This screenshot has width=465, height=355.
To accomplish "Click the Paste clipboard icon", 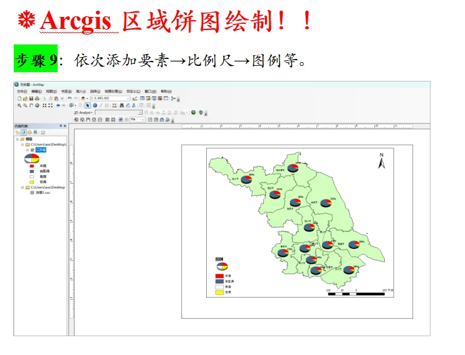I will coord(56,98).
